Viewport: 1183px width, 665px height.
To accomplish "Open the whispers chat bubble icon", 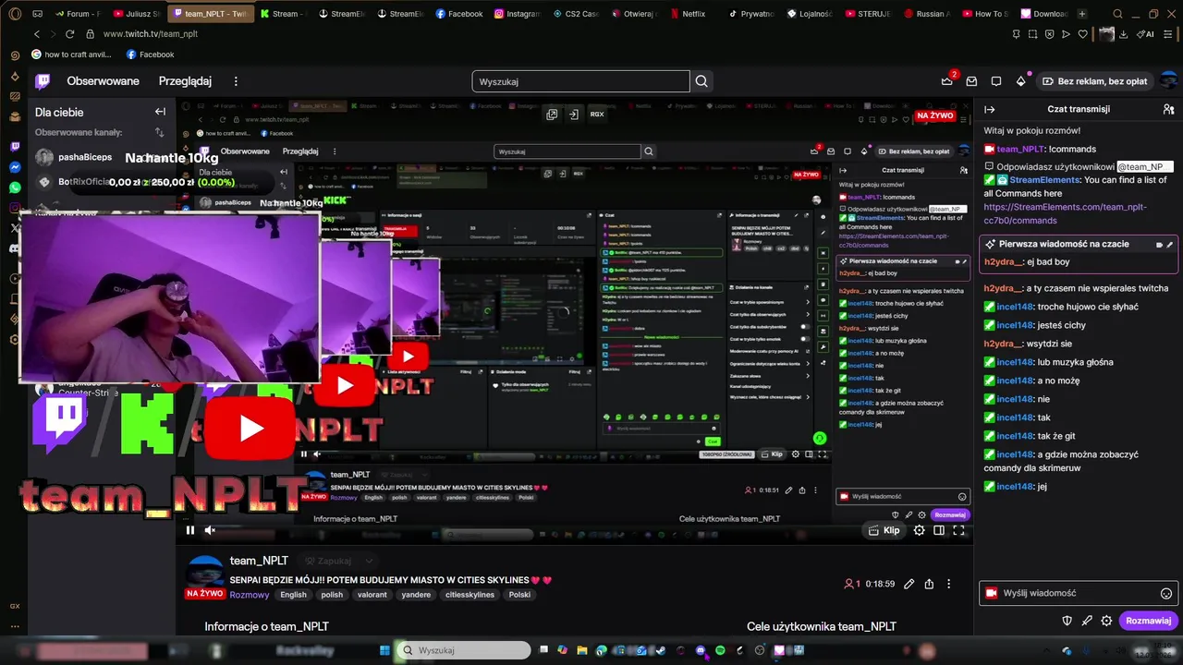I will 996,81.
